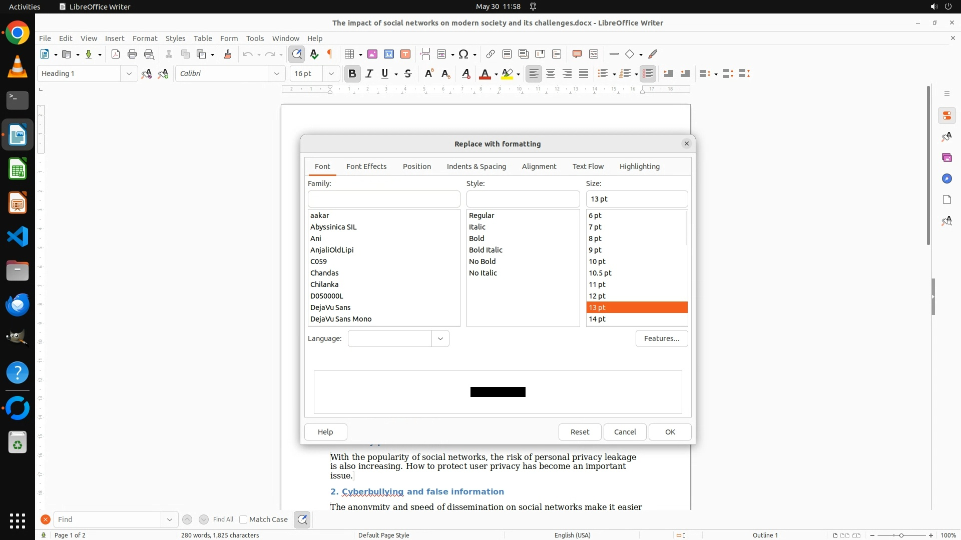Screen dimensions: 961x540
Task: Expand the font size 16 pt dropdown
Action: 331,74
